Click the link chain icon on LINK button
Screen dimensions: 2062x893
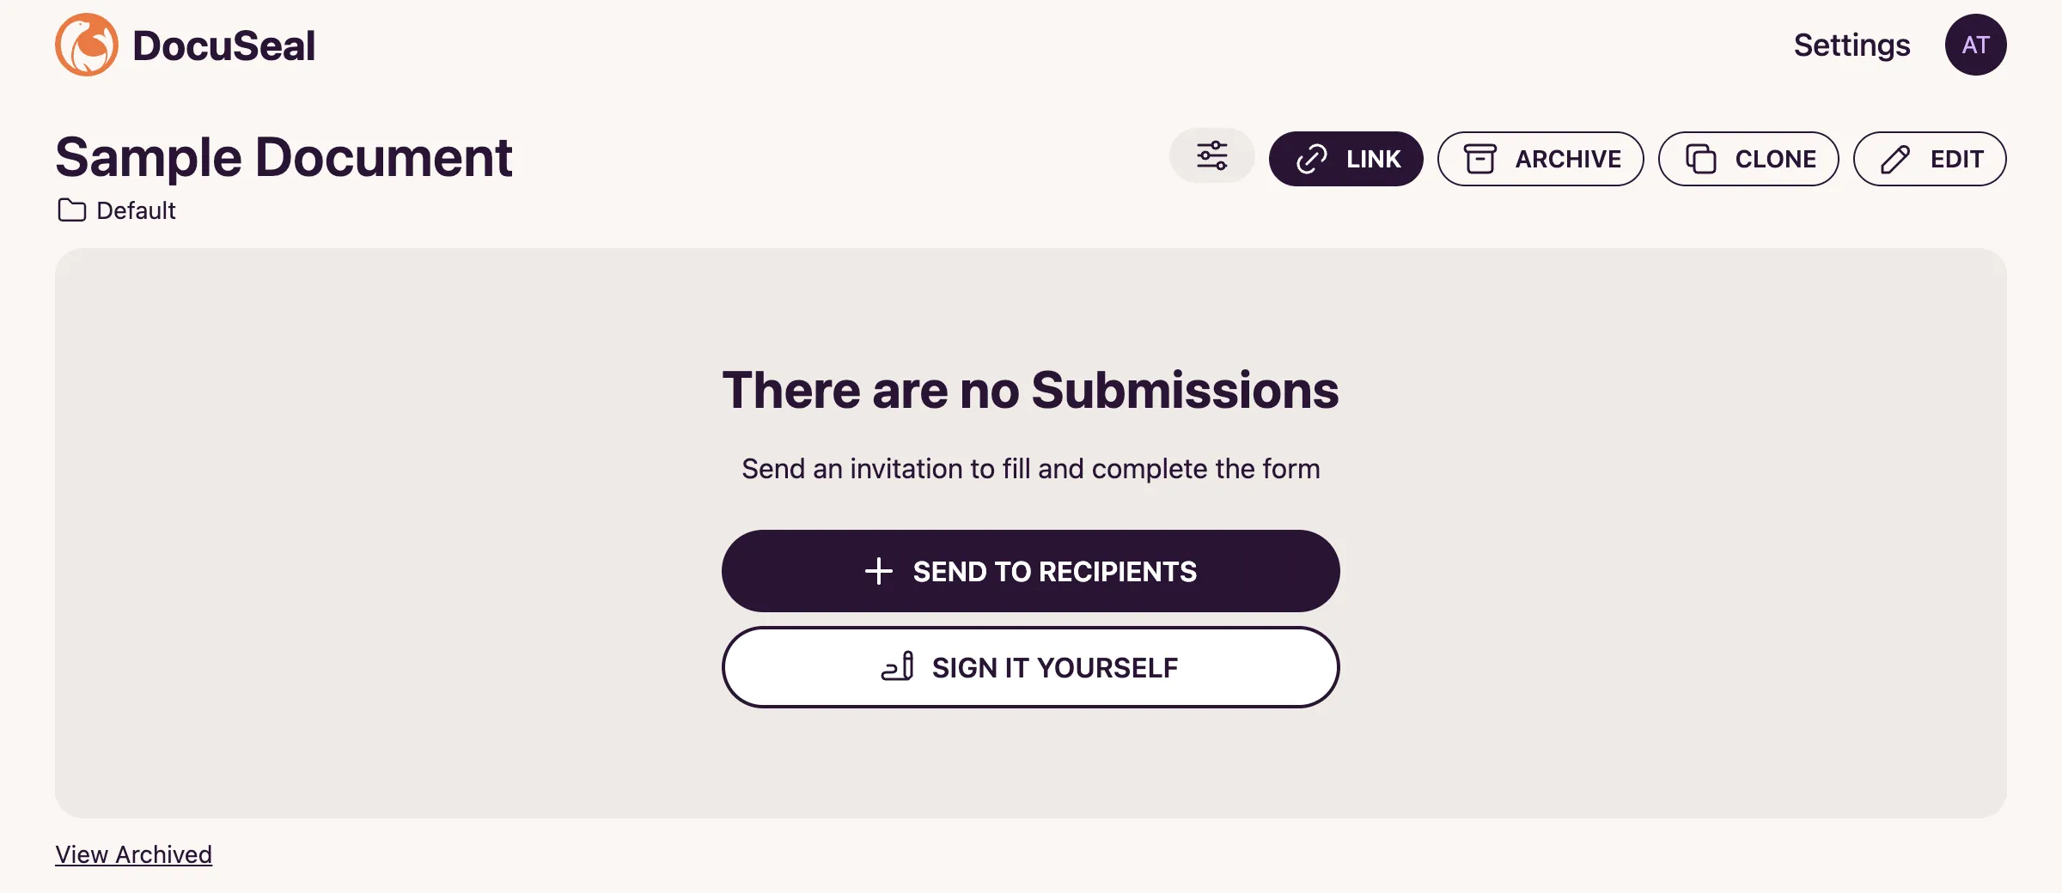pyautogui.click(x=1310, y=158)
